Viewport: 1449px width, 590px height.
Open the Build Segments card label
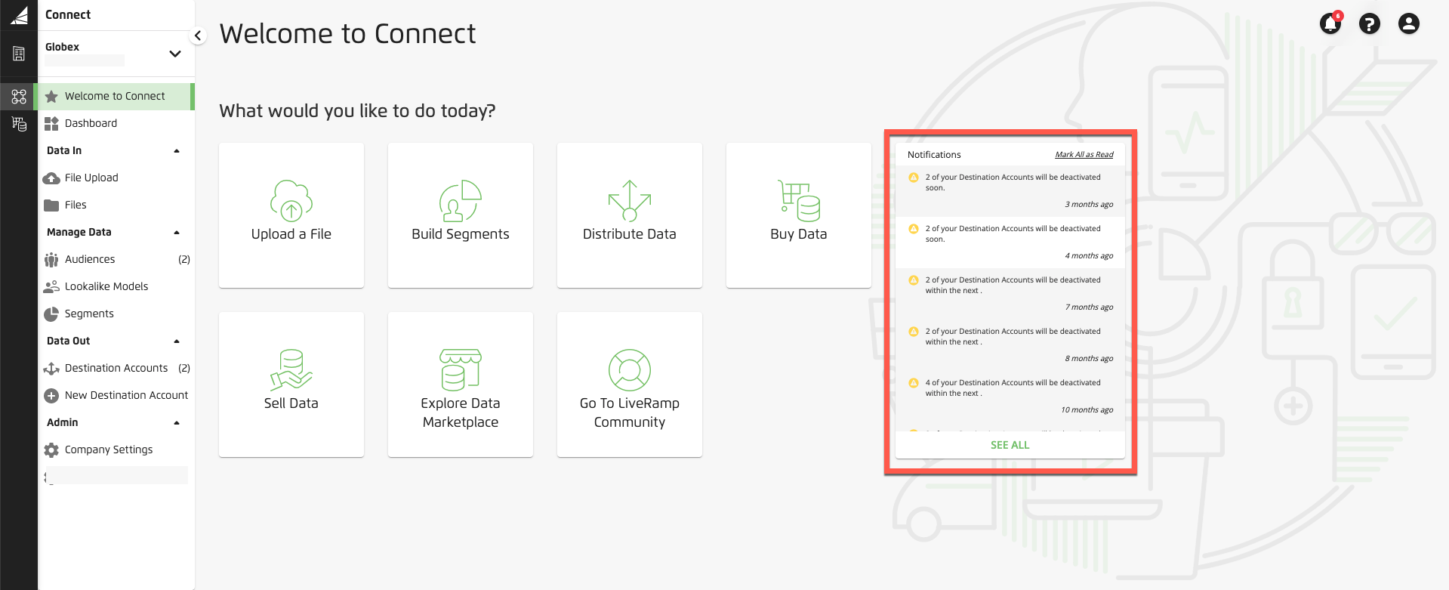point(461,234)
